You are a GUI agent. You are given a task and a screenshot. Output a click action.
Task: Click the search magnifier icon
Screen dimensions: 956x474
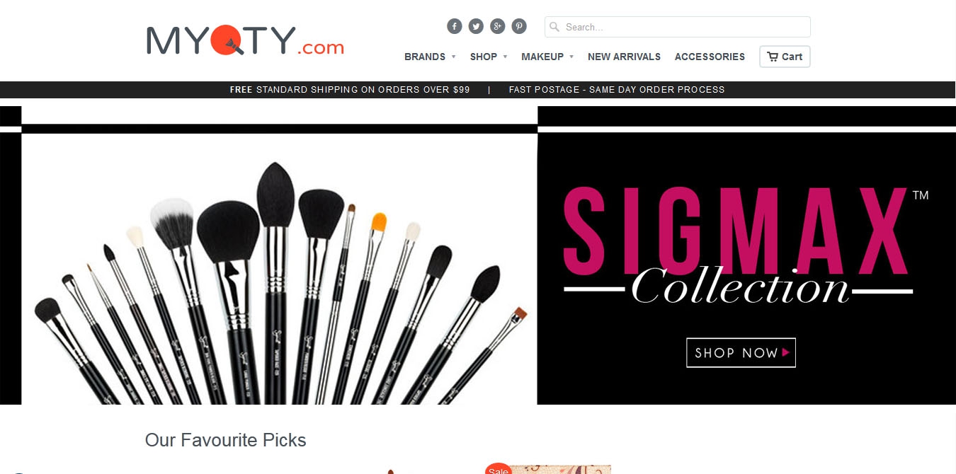[x=554, y=27]
